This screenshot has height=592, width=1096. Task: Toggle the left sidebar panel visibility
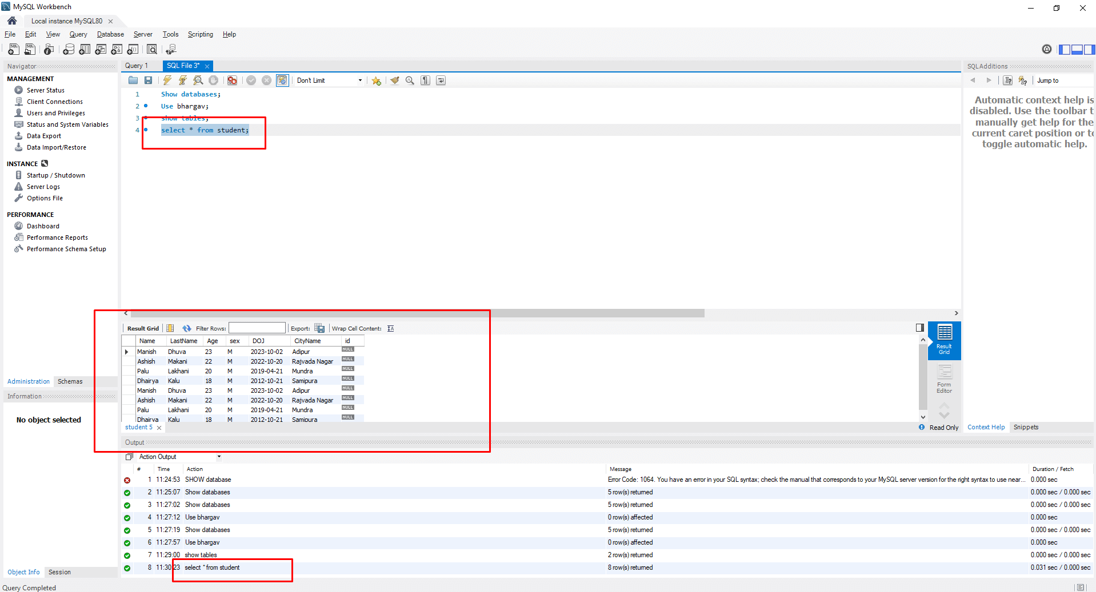click(1065, 50)
